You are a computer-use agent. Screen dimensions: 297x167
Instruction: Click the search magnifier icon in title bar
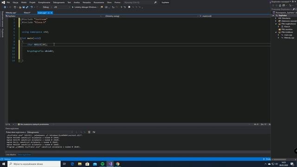(x=155, y=2)
